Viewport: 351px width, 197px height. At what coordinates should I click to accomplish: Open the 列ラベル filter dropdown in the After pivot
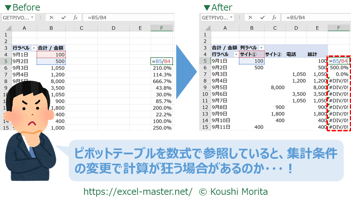tap(261, 48)
